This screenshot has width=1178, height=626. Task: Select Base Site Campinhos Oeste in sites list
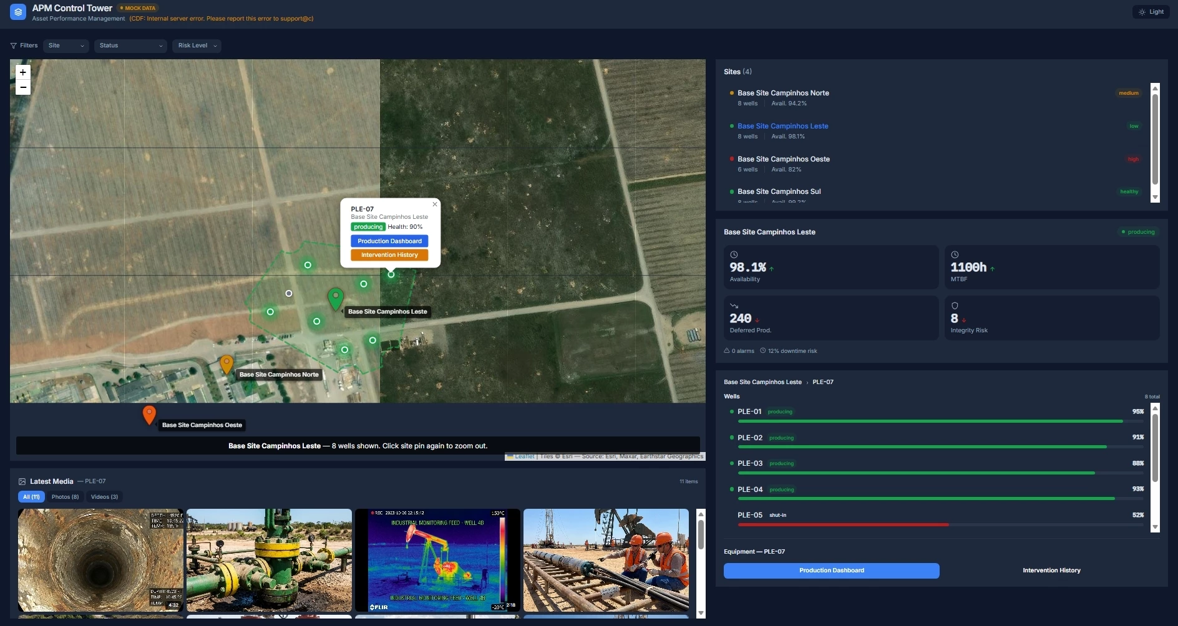pos(783,159)
